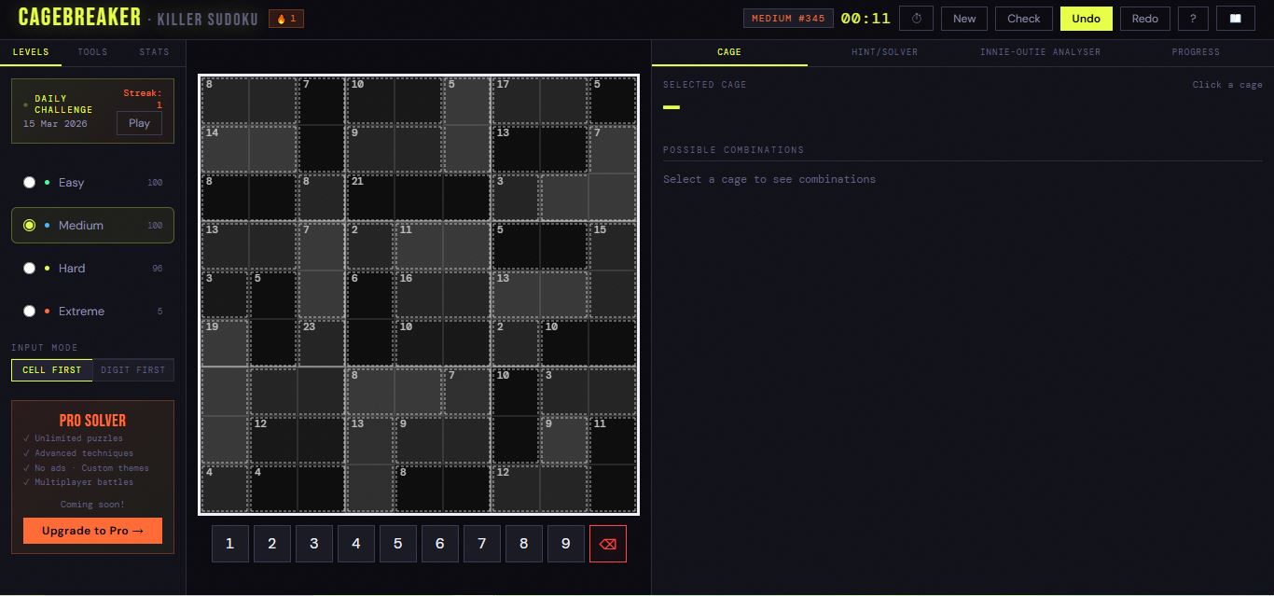Play the Daily Challenge
The width and height of the screenshot is (1274, 596).
pyautogui.click(x=139, y=123)
